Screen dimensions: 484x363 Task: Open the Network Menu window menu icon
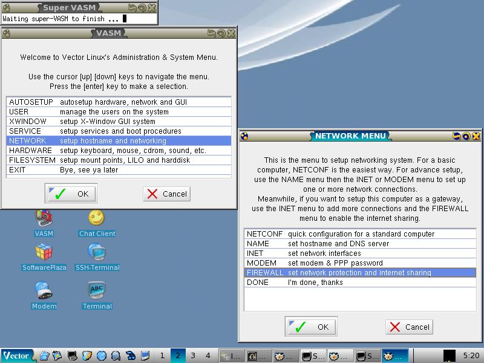tap(244, 136)
